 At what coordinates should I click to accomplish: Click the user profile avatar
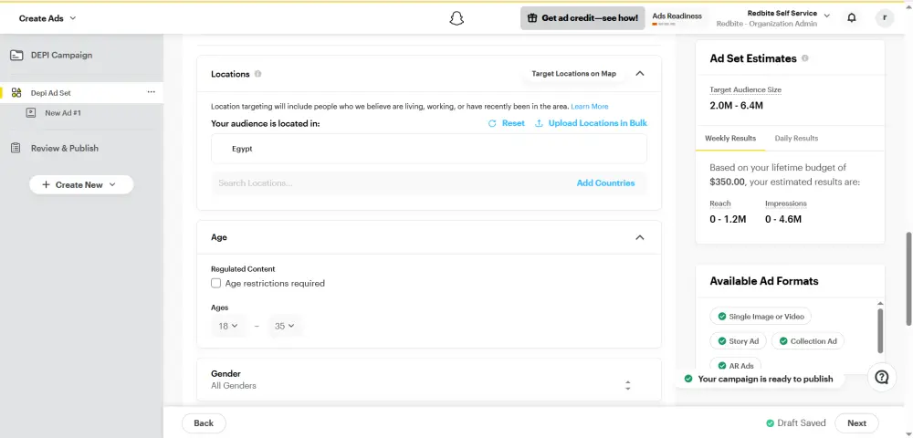point(884,17)
